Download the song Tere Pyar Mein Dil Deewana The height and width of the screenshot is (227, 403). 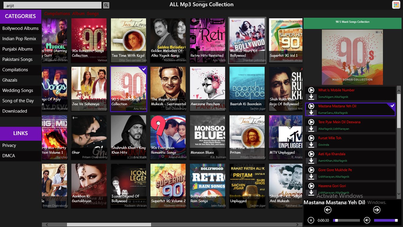(x=311, y=129)
